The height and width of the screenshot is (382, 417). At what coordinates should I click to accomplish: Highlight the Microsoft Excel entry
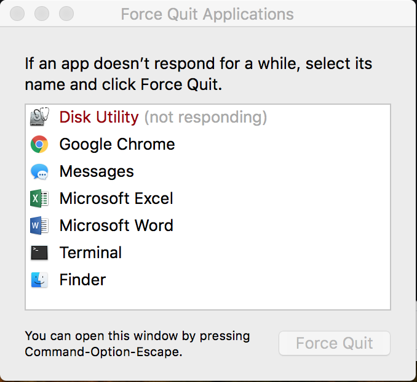116,198
